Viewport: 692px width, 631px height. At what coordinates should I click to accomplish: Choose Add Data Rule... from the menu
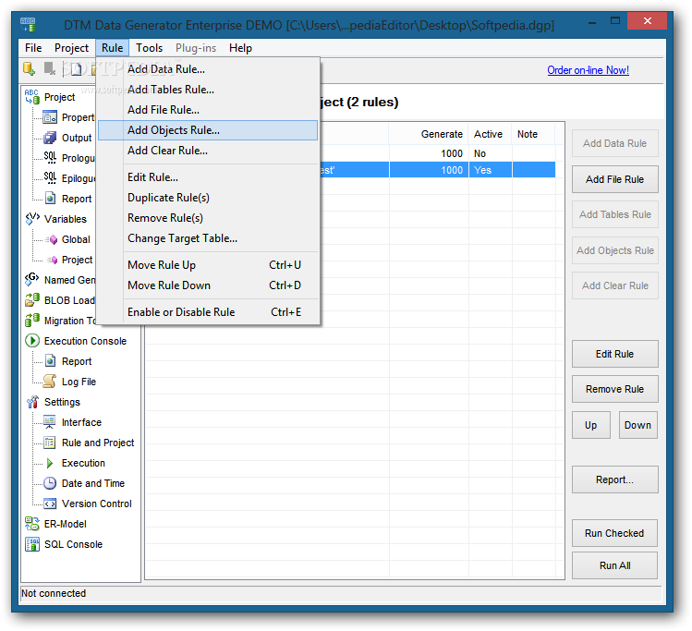pos(208,69)
